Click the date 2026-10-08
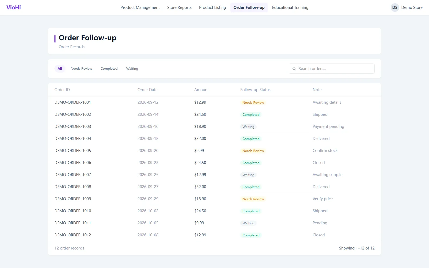This screenshot has width=429, height=268. point(148,235)
